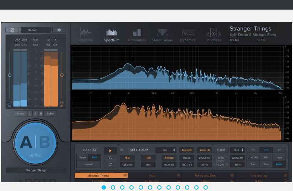Click the Zoom dB button
The width and height of the screenshot is (293, 191).
186,150
